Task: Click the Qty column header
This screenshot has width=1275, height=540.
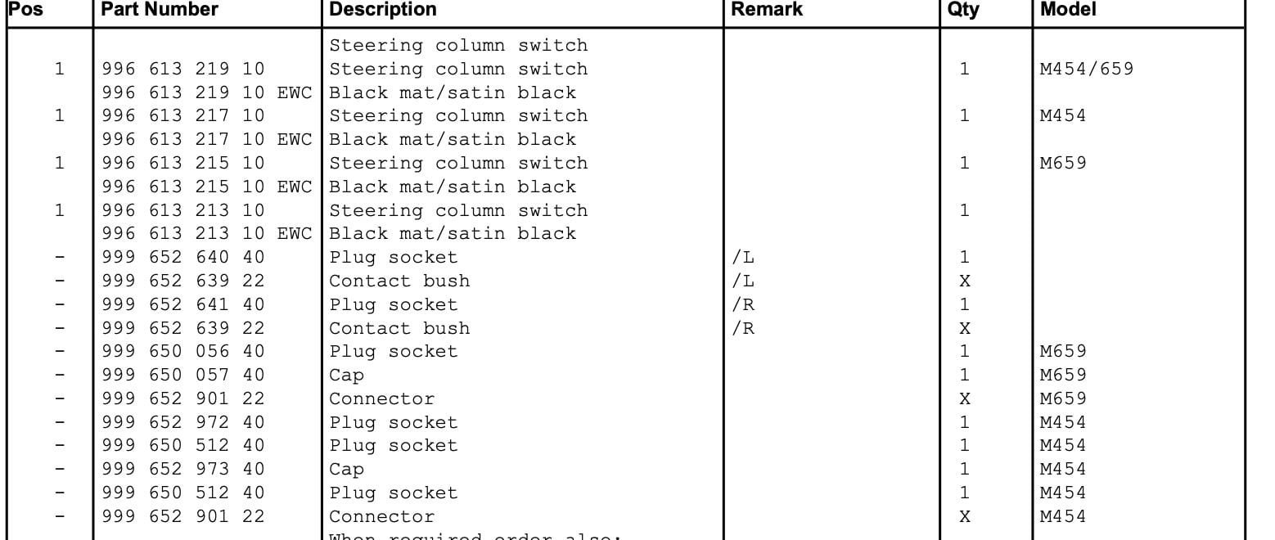Action: coord(962,10)
